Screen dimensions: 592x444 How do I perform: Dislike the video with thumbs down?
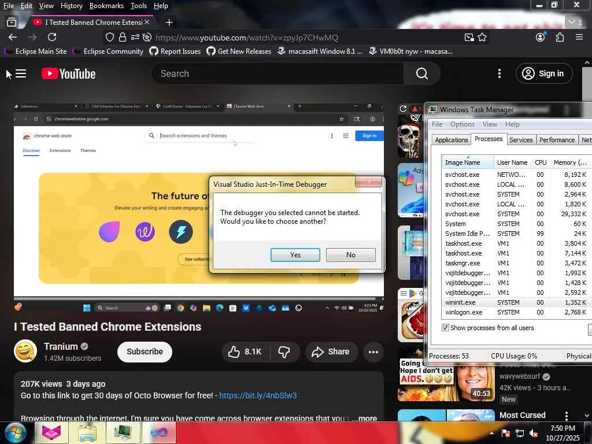pos(284,352)
